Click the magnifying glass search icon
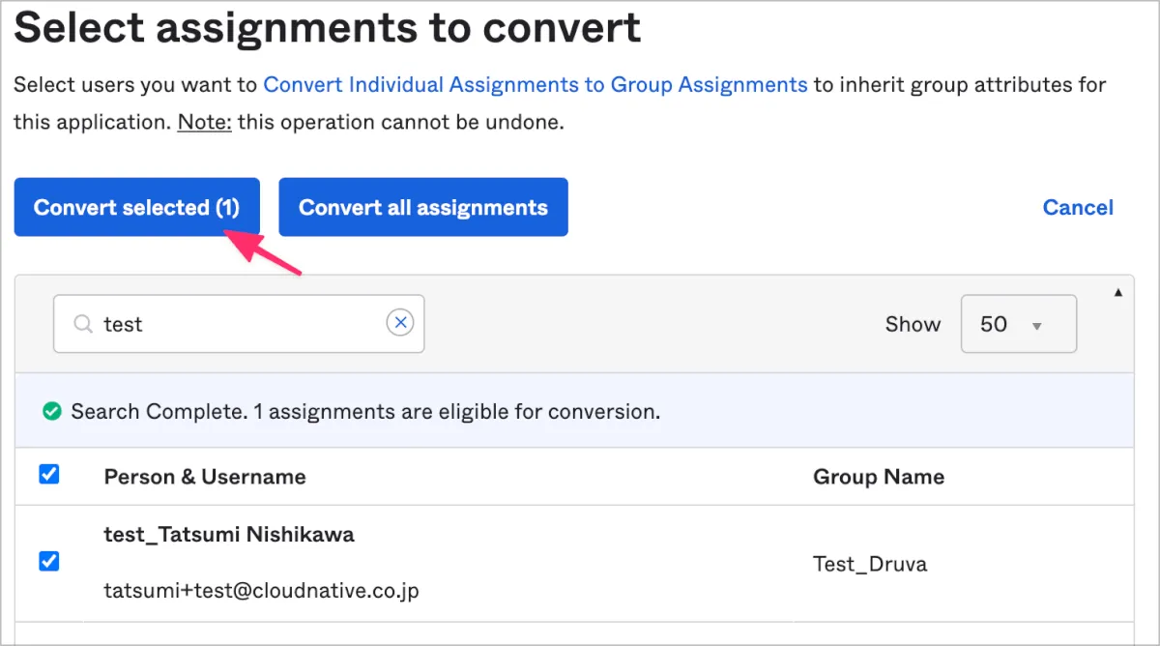Image resolution: width=1160 pixels, height=646 pixels. point(84,324)
